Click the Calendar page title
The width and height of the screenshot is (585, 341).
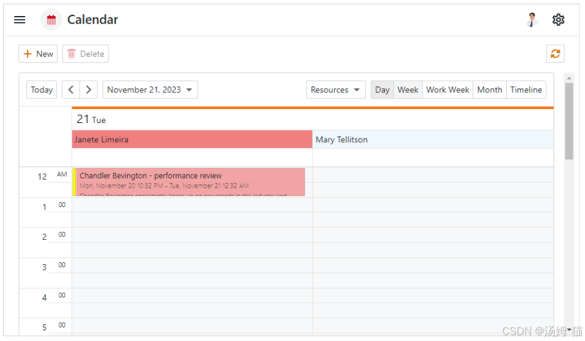(x=92, y=20)
